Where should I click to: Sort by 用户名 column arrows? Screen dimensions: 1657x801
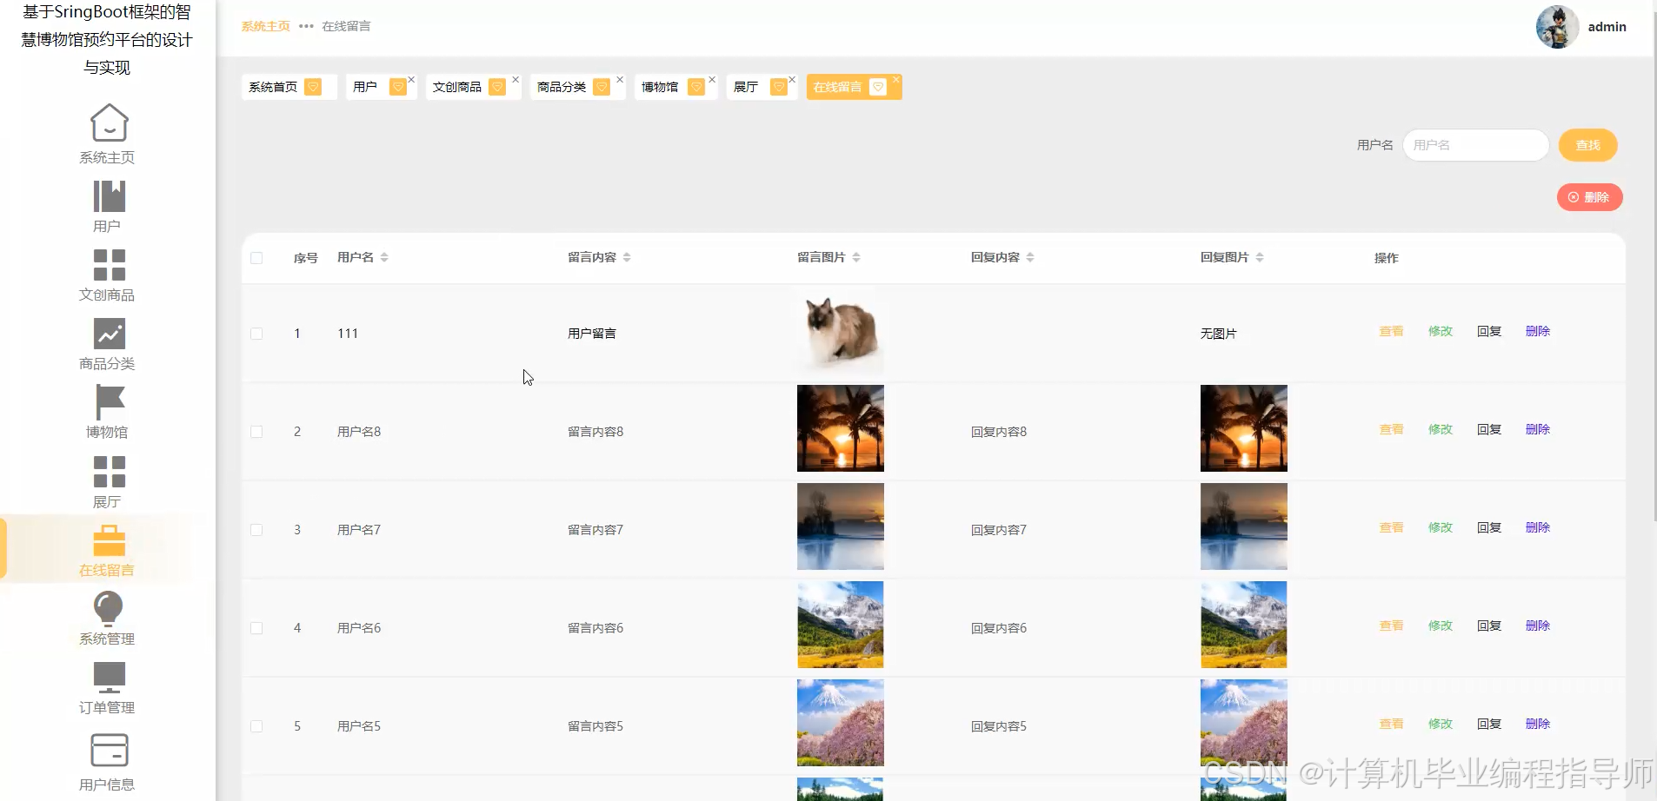pos(384,257)
